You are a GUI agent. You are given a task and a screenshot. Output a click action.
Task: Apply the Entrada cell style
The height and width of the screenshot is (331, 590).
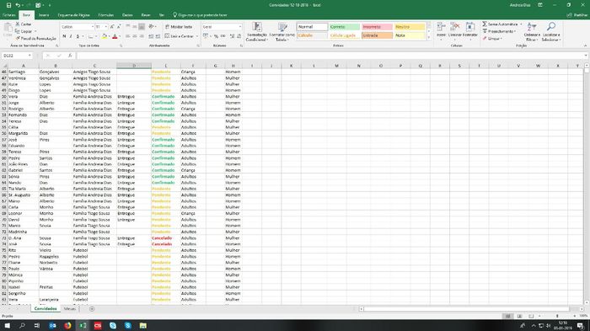pyautogui.click(x=377, y=35)
